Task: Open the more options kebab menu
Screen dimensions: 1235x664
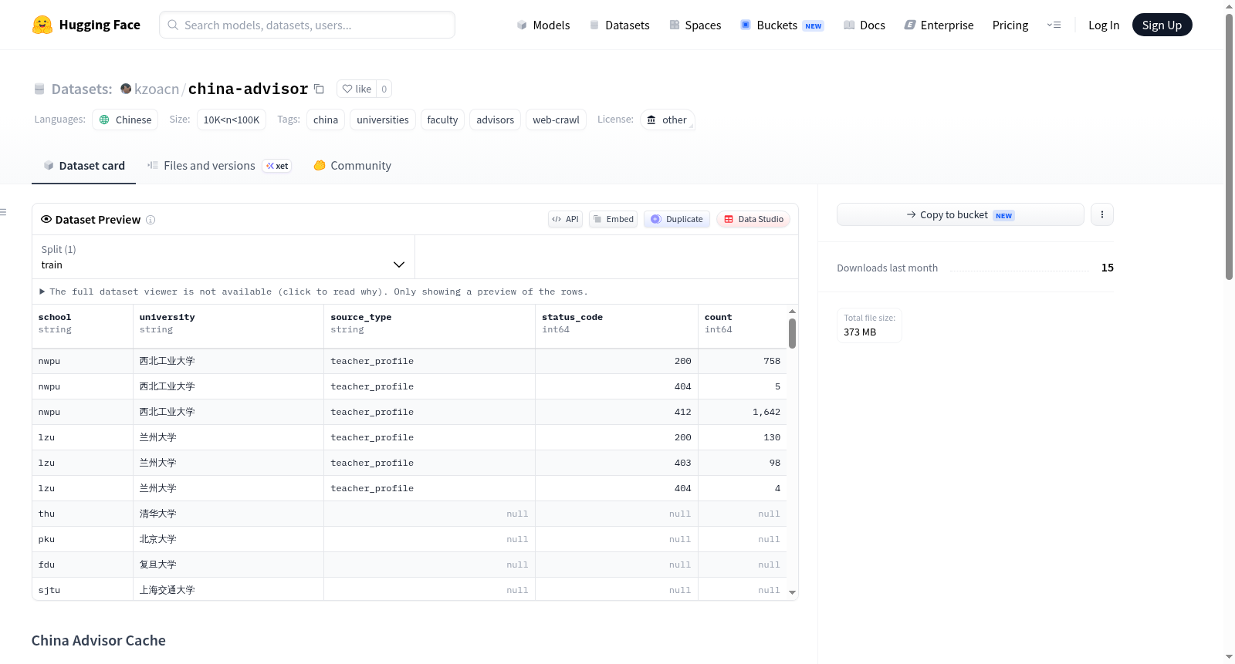Action: pos(1102,214)
